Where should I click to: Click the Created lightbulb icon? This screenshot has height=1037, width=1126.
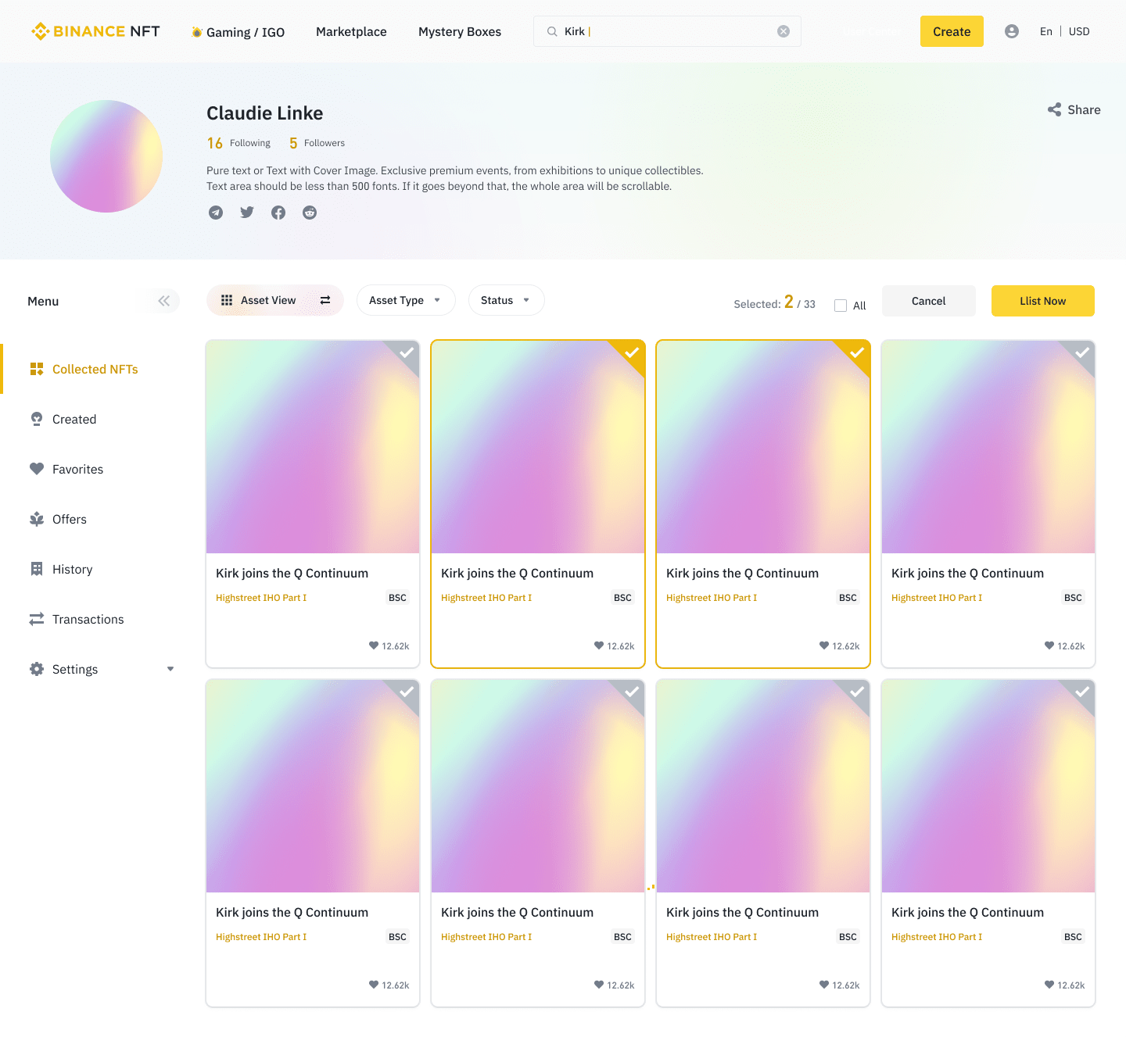[x=37, y=419]
